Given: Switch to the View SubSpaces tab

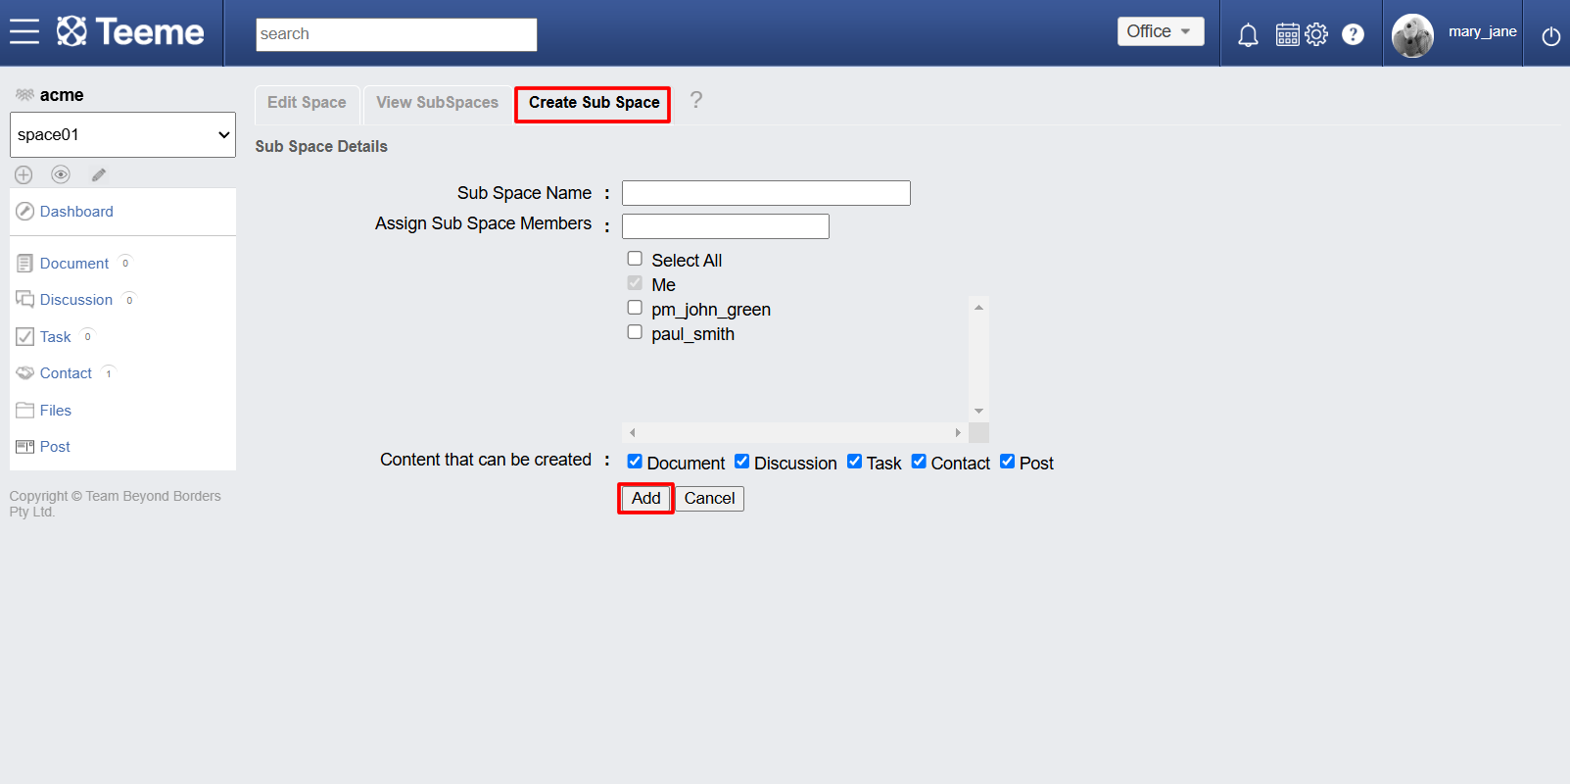Looking at the screenshot, I should coord(437,103).
